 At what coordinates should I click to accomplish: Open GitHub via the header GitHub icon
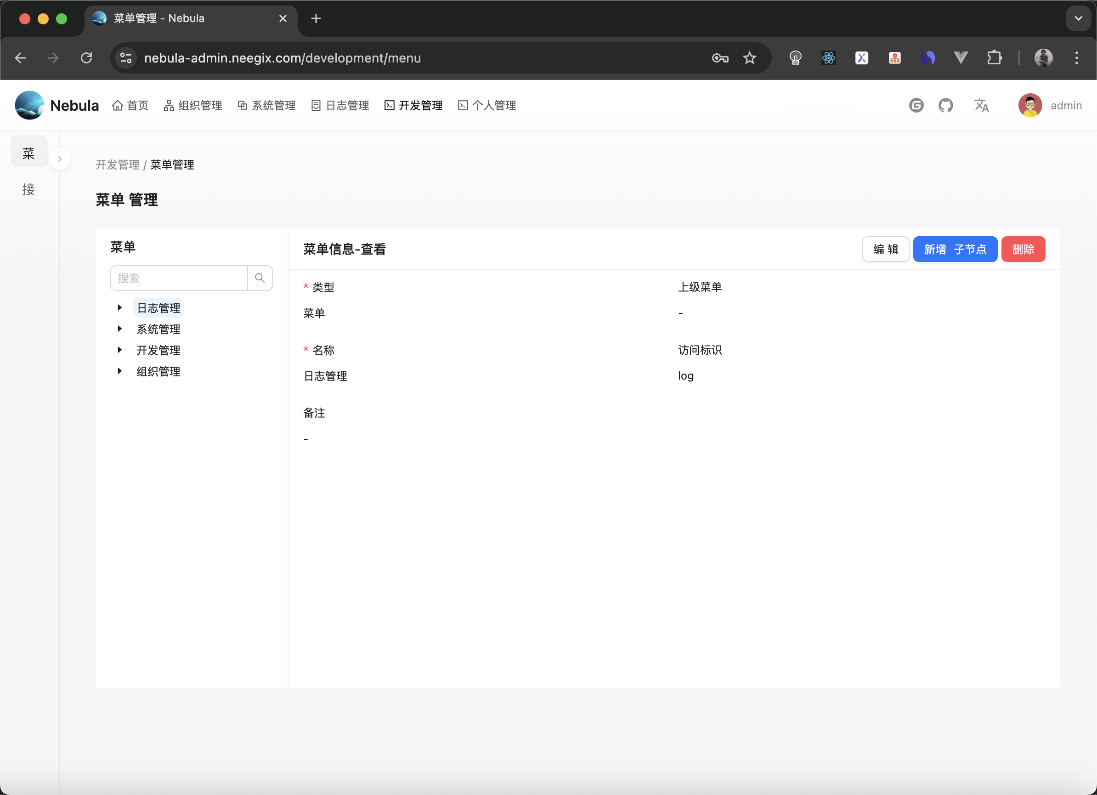point(946,105)
